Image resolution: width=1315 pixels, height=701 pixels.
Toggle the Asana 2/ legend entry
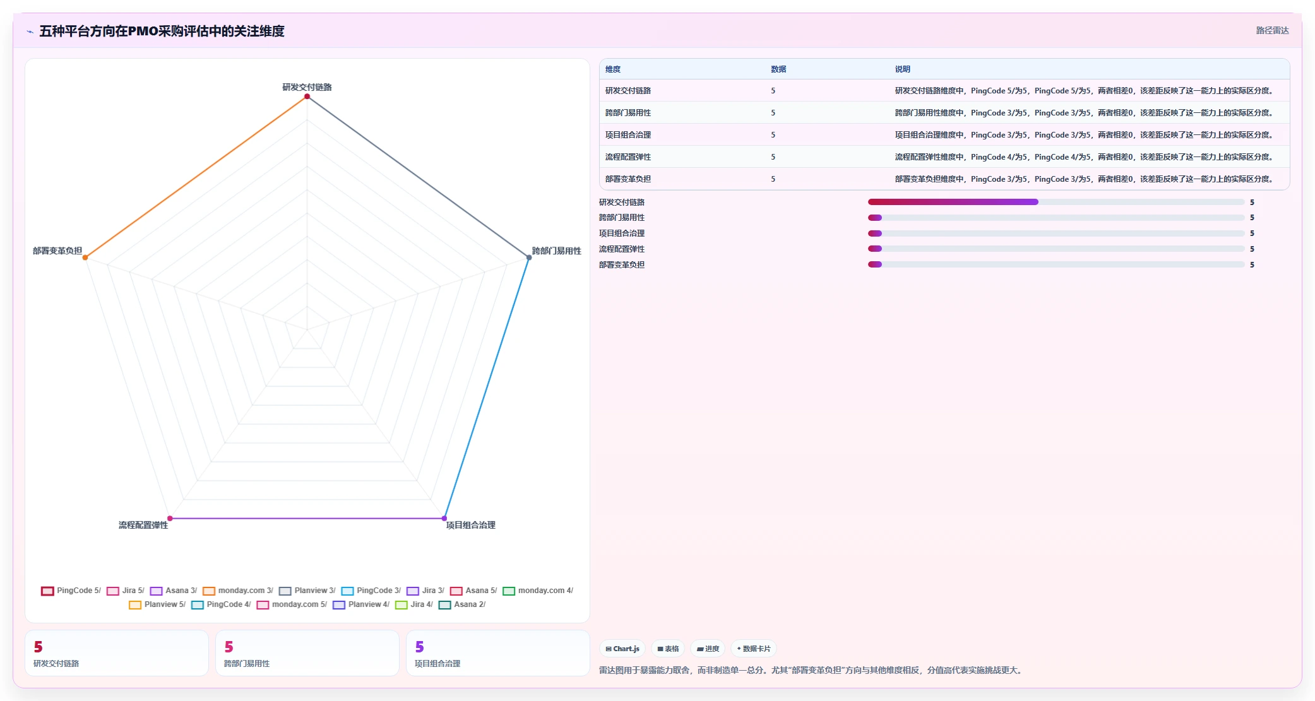click(461, 604)
